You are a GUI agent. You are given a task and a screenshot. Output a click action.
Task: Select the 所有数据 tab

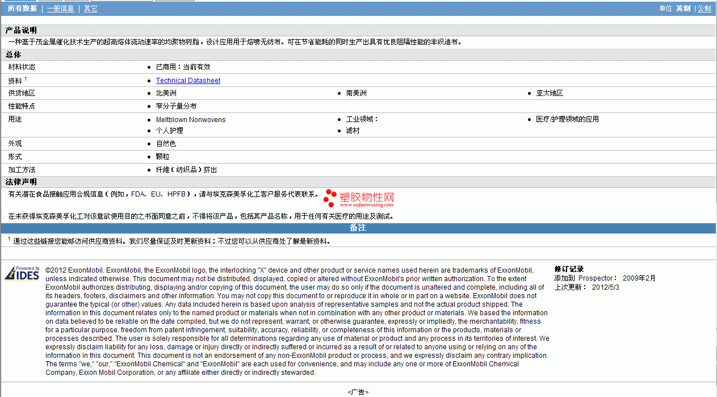(22, 9)
